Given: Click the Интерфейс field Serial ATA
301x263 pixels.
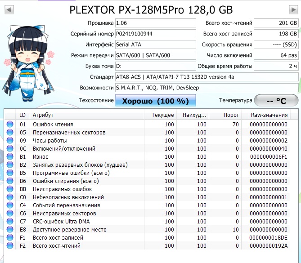Looking at the screenshot, I should 156,45.
